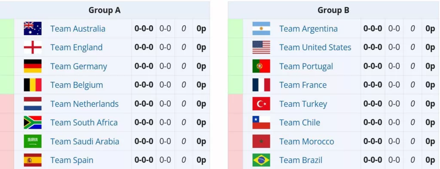Open the Team Spain link
Viewport: 440px width, 169px height.
pyautogui.click(x=72, y=160)
